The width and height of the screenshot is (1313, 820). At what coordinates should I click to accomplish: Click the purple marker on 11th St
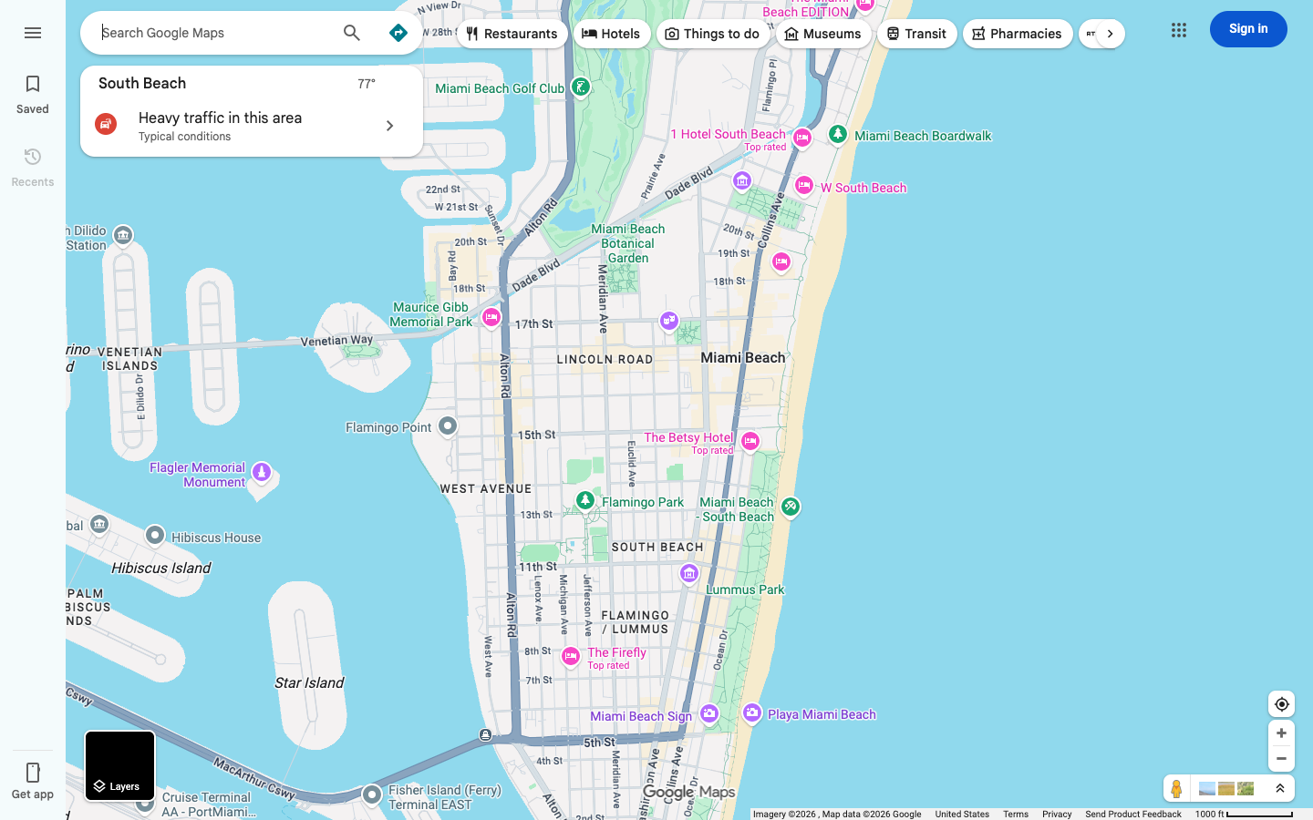pyautogui.click(x=689, y=573)
